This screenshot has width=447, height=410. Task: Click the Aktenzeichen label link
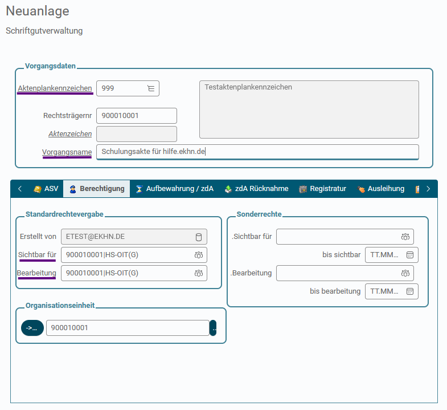[x=70, y=134]
